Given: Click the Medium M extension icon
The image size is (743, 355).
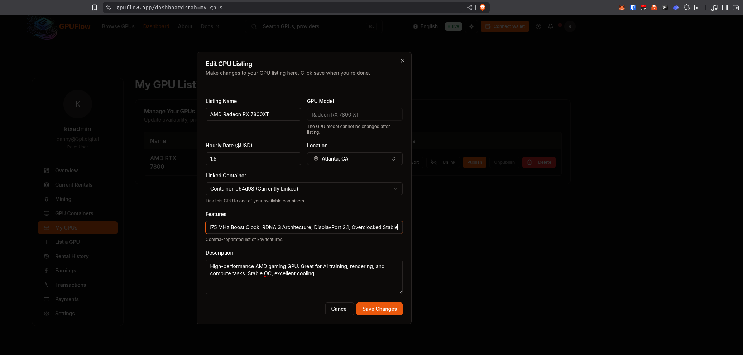Looking at the screenshot, I should coord(665,8).
